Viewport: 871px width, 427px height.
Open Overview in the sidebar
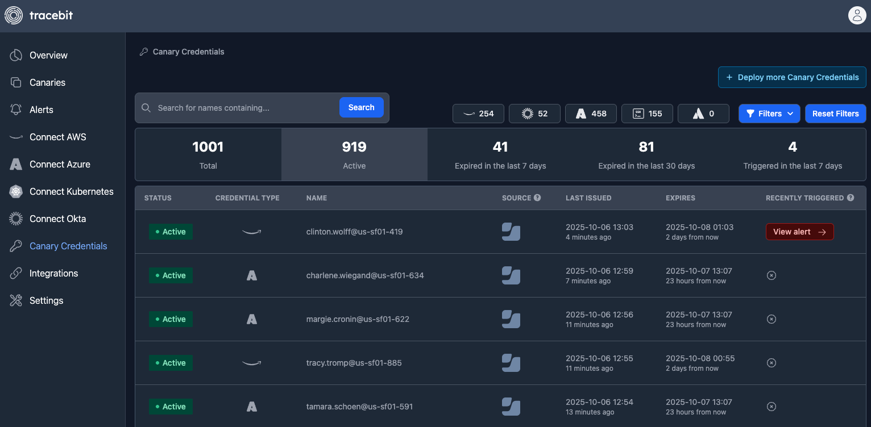(48, 55)
